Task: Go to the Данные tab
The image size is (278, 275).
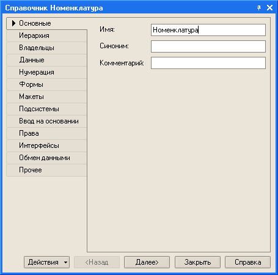Action: click(x=47, y=60)
